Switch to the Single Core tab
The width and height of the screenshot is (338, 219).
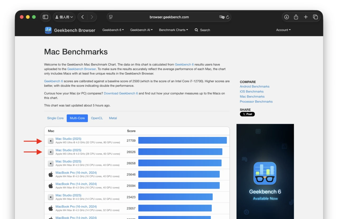pyautogui.click(x=55, y=118)
